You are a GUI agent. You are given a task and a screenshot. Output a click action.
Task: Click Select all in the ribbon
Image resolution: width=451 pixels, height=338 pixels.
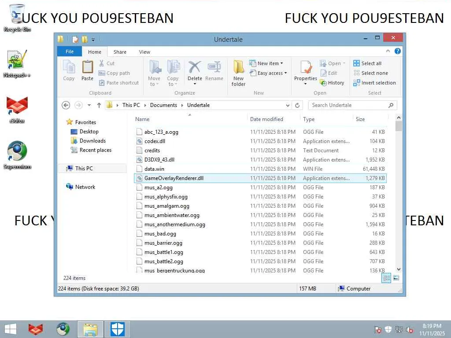click(367, 63)
